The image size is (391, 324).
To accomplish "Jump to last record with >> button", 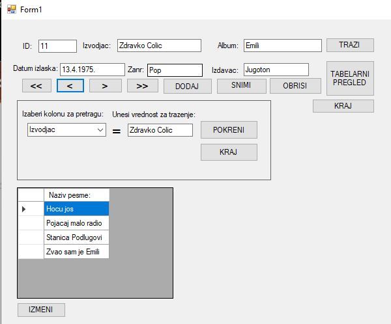I will coord(142,86).
